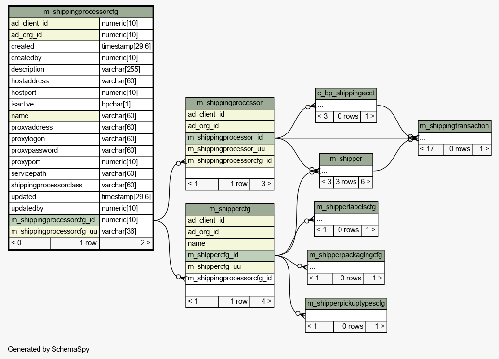Open the m_shippercfg table header

(x=230, y=209)
